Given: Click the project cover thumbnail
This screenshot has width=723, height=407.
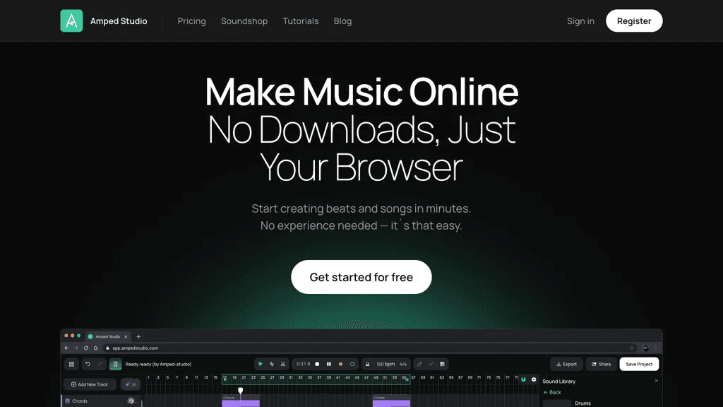Looking at the screenshot, I should pos(115,364).
